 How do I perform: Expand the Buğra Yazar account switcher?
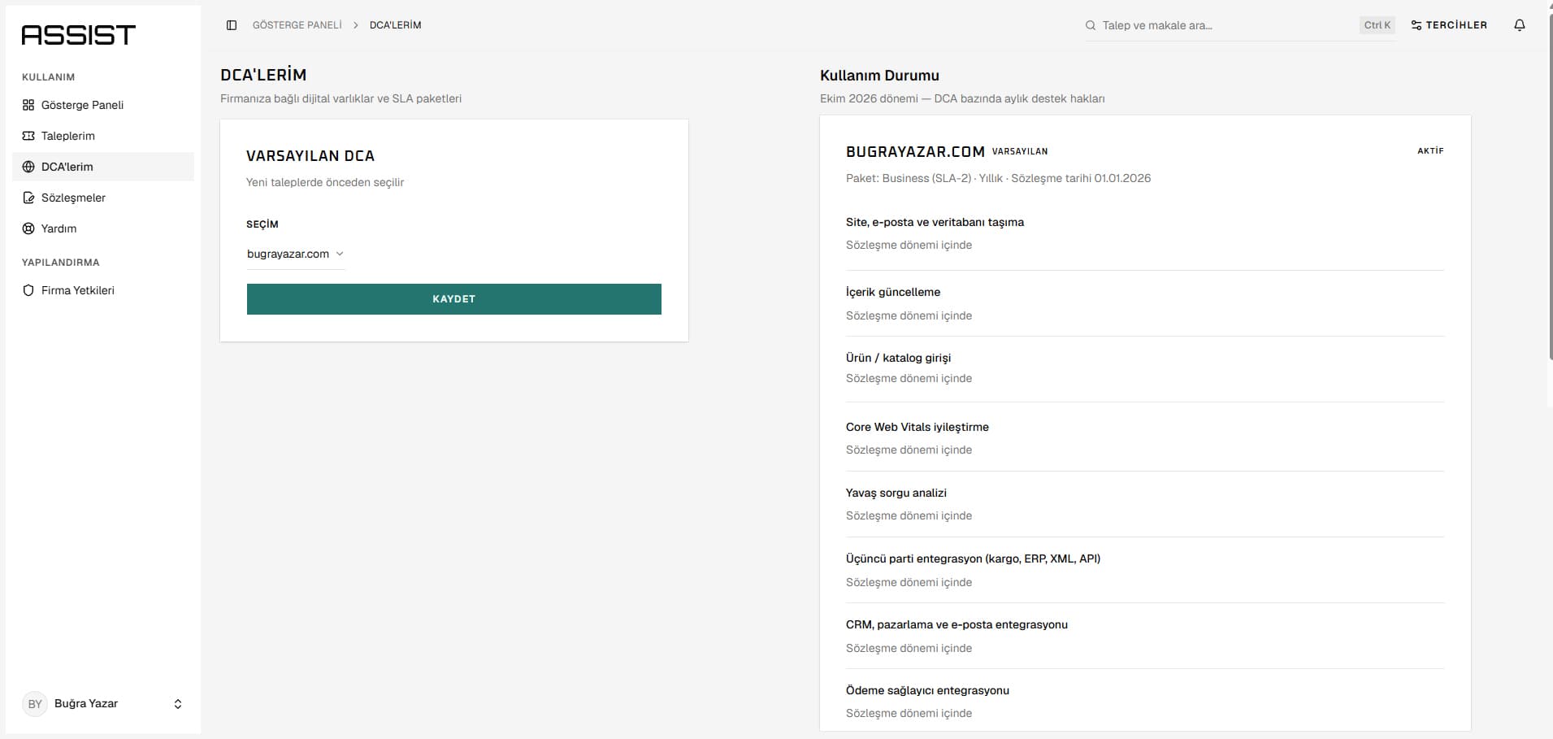103,704
